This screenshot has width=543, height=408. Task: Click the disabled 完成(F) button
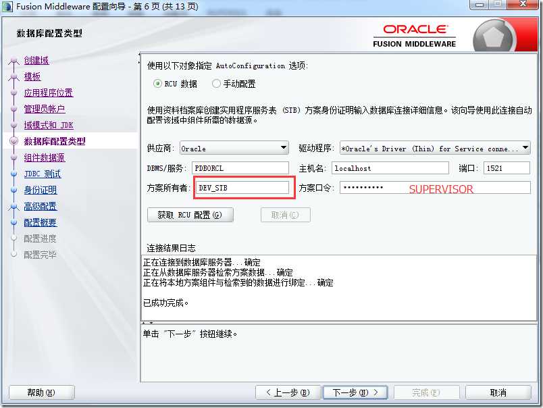pos(427,392)
